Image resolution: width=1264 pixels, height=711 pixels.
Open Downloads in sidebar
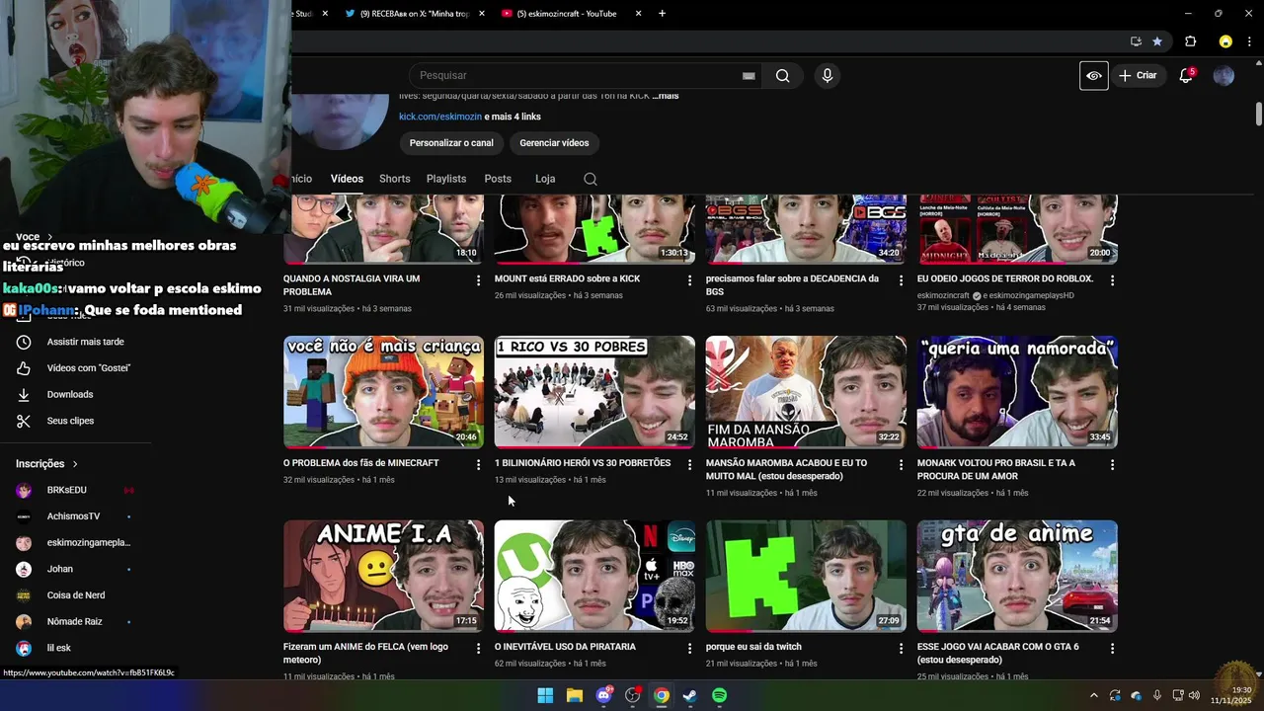pos(69,394)
